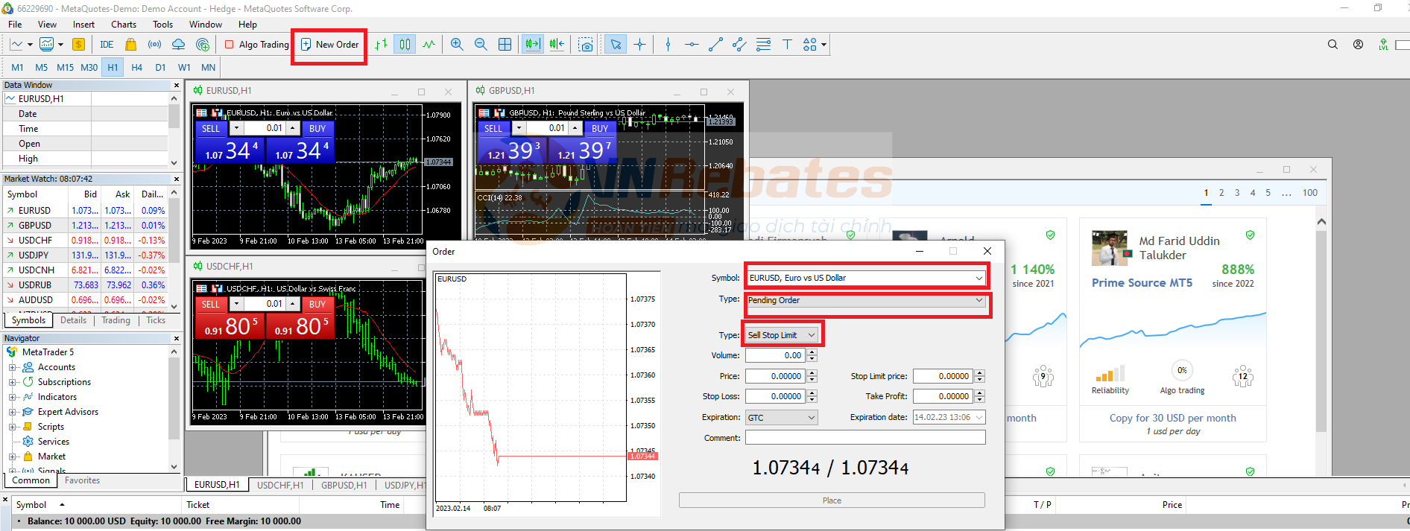Click the Place button in Order dialog
This screenshot has height=531, width=1410.
pyautogui.click(x=832, y=500)
